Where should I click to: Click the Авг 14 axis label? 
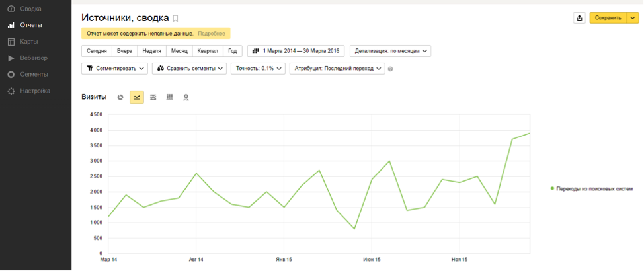click(196, 260)
